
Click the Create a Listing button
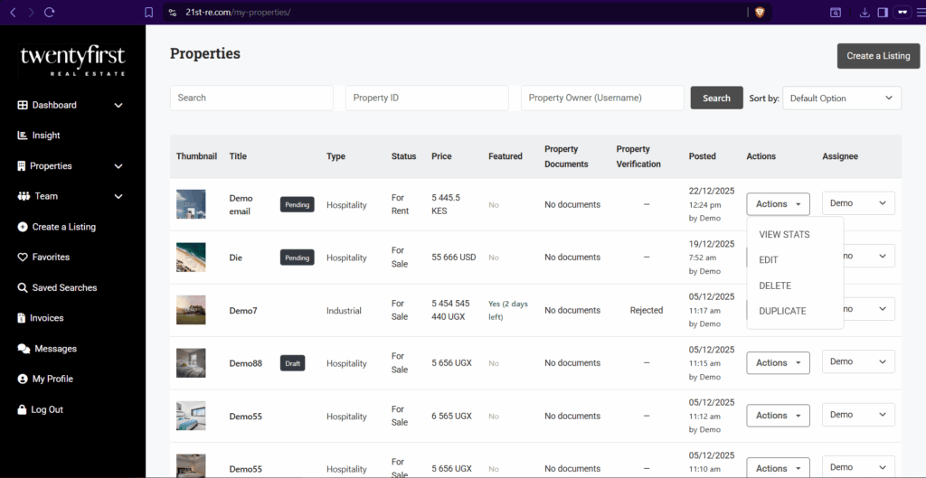[x=877, y=56]
